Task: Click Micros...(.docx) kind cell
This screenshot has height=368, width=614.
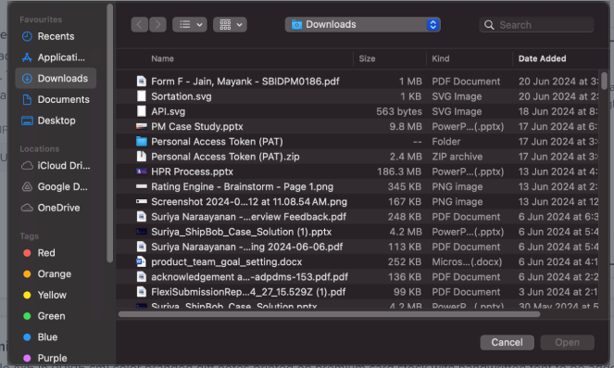Action: point(467,261)
